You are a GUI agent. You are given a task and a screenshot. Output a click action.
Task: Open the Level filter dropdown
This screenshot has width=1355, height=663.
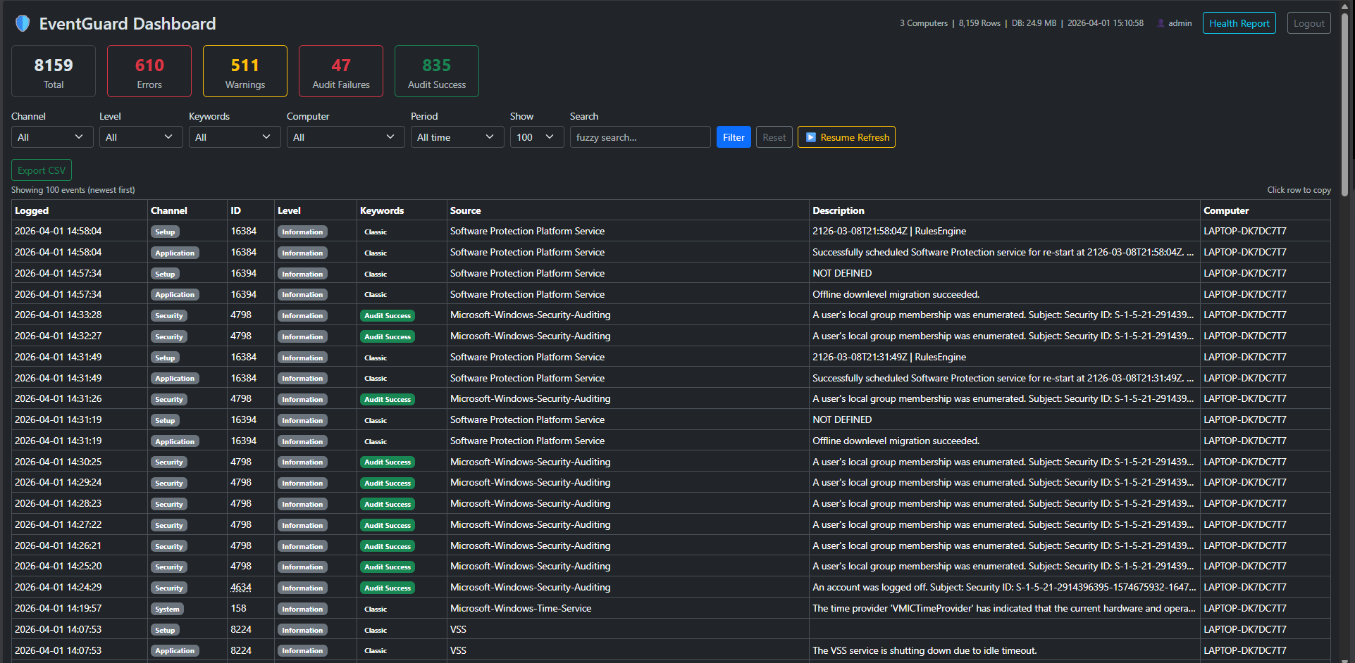pos(141,137)
